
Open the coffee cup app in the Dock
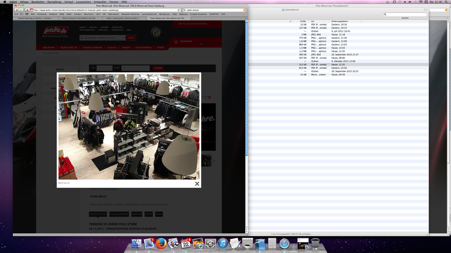pos(247,243)
